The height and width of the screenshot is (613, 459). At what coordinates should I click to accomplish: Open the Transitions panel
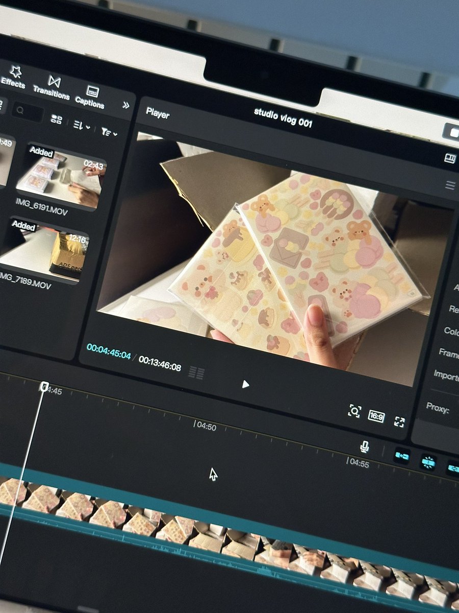53,86
